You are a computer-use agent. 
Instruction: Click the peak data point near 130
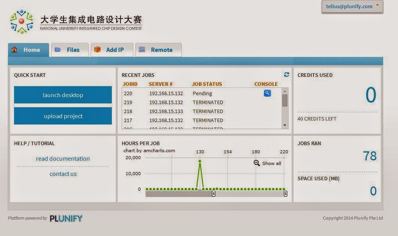200,161
